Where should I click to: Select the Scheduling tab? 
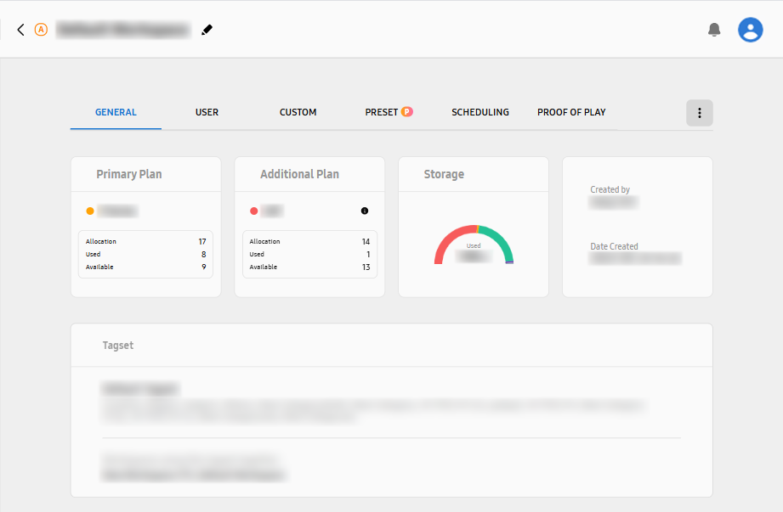tap(479, 112)
